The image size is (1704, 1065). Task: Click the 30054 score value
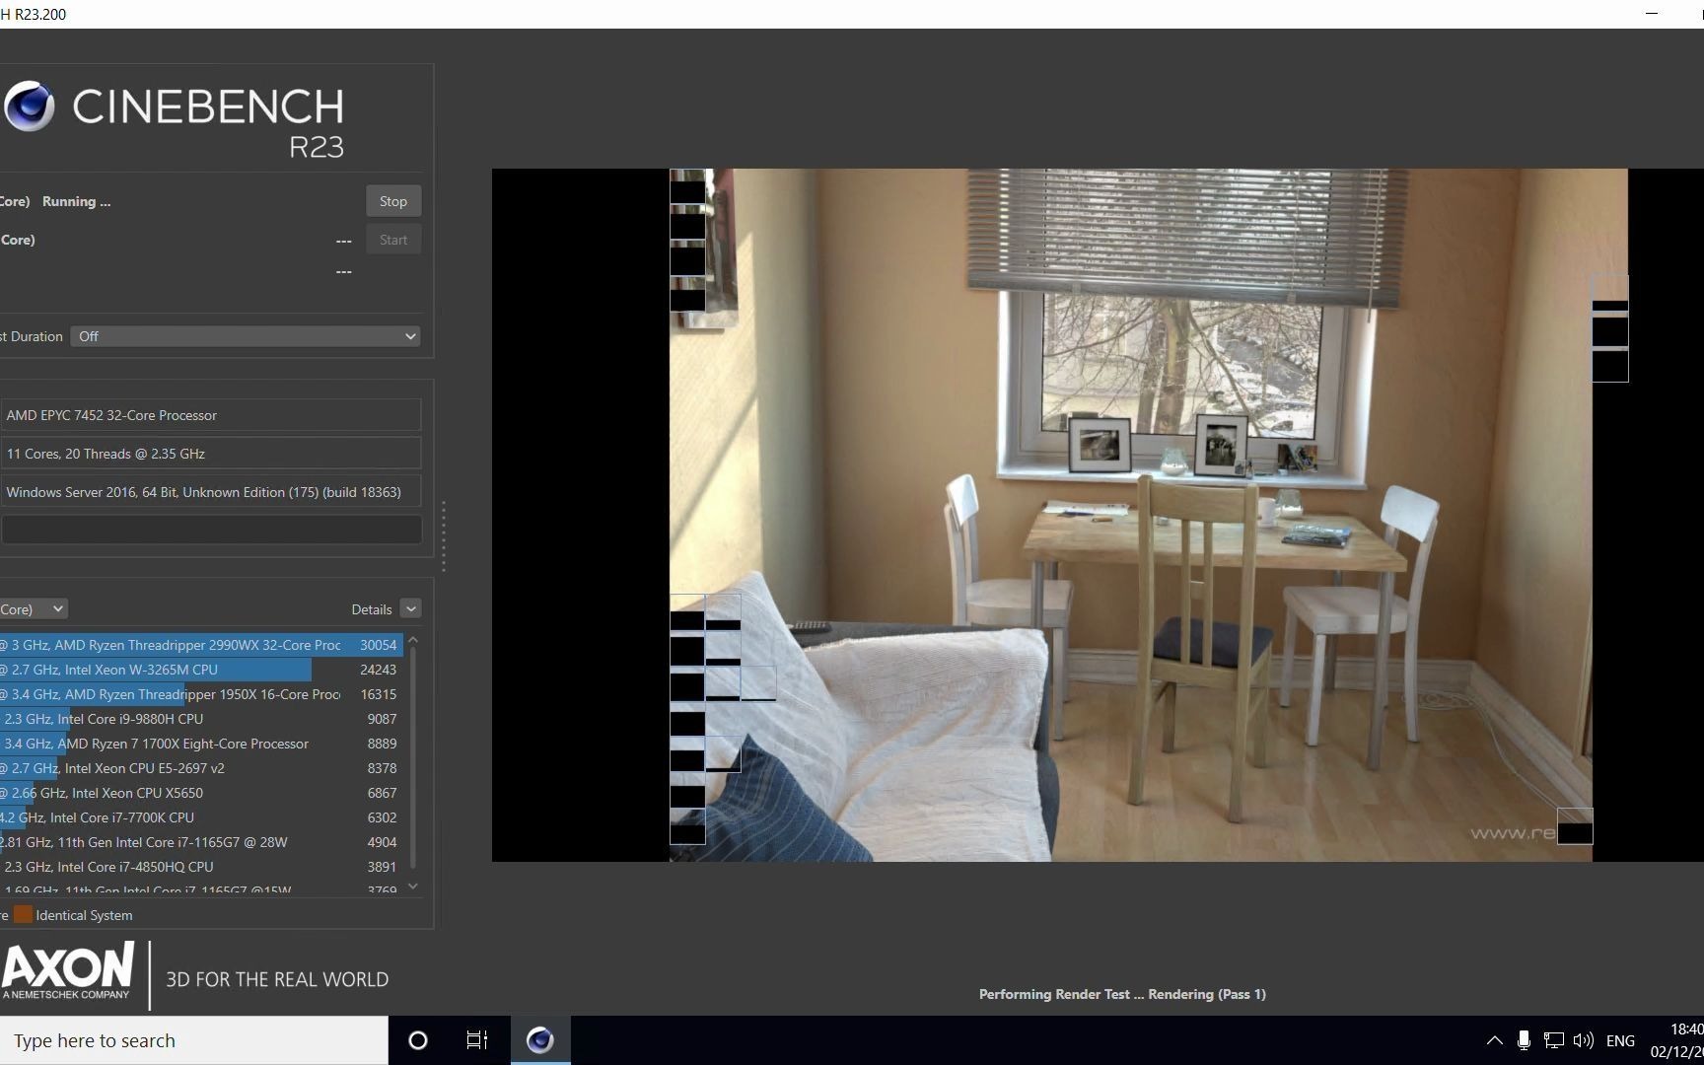(x=379, y=645)
